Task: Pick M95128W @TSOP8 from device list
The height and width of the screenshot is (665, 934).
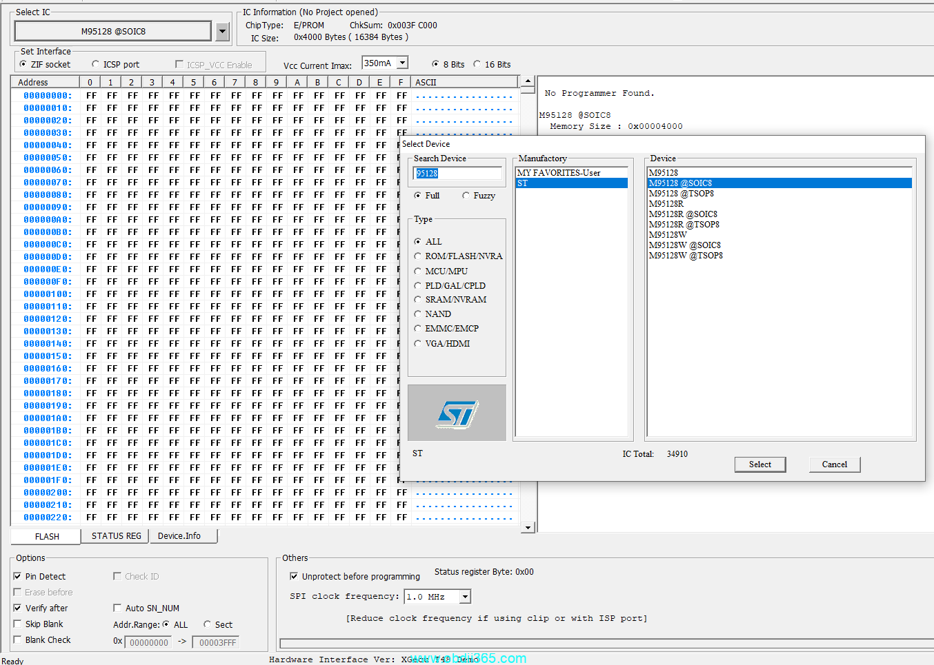Action: click(x=686, y=256)
